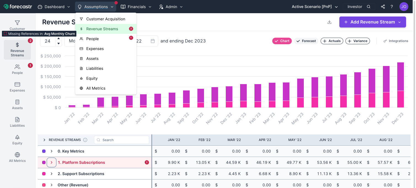Expand the Other (Revenue) row
Screen dimensions: 416x188
click(52, 185)
